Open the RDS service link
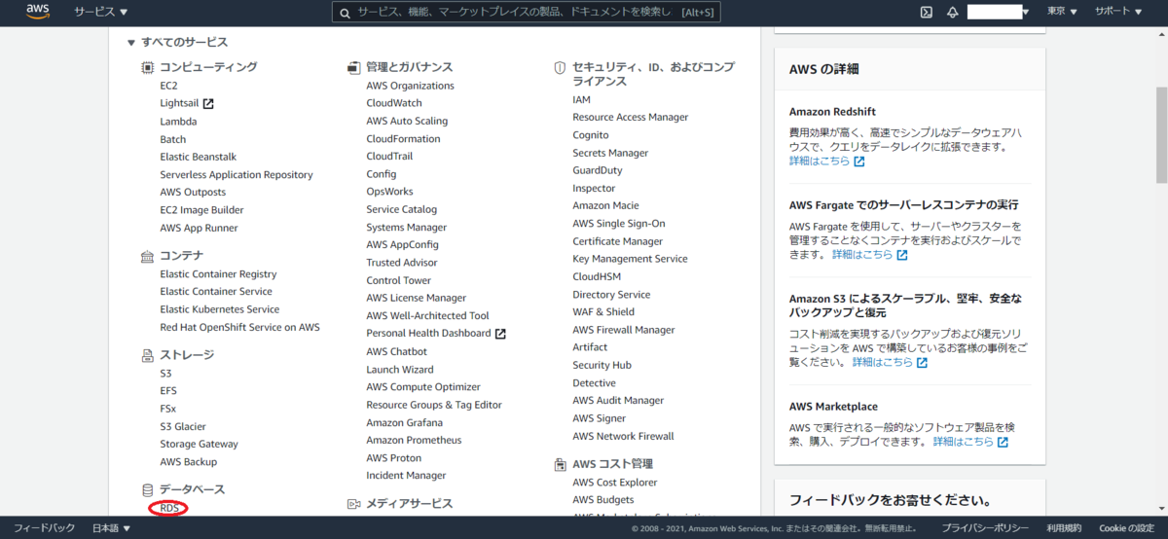Viewport: 1168px width, 539px height. point(169,508)
